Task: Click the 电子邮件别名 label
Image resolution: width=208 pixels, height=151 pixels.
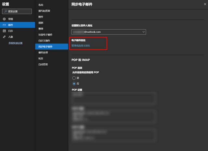Action: click(79, 40)
